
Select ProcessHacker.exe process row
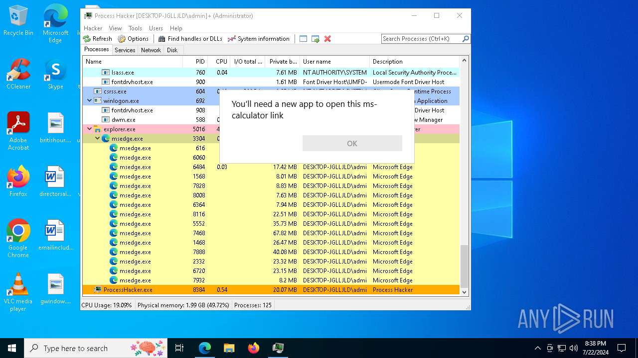pyautogui.click(x=271, y=290)
